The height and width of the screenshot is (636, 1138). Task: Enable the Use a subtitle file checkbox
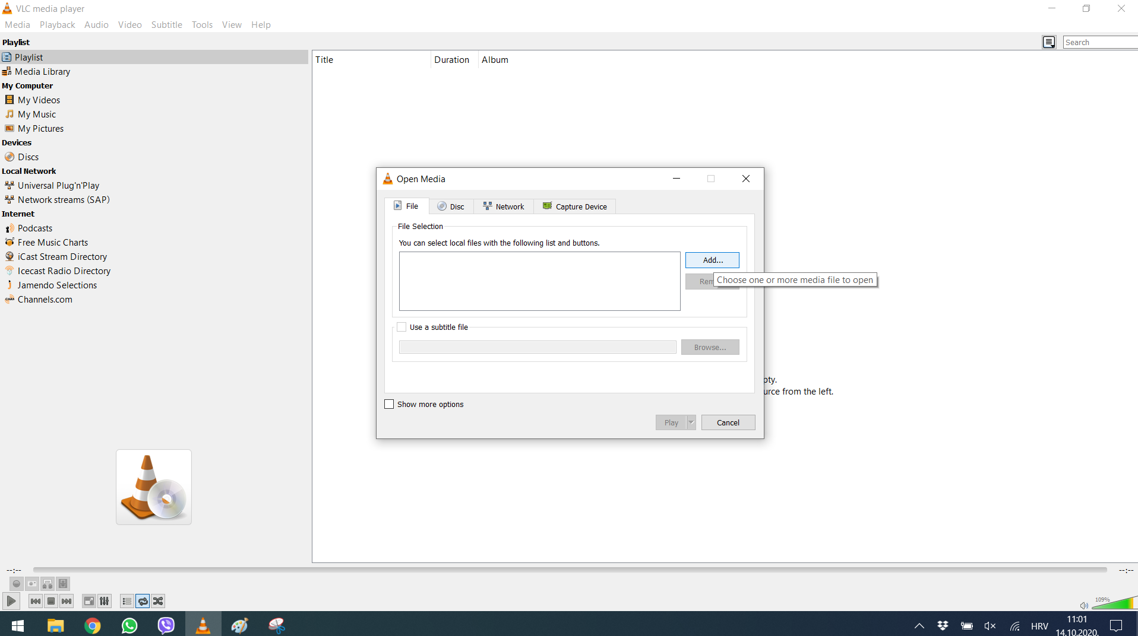[x=402, y=327]
